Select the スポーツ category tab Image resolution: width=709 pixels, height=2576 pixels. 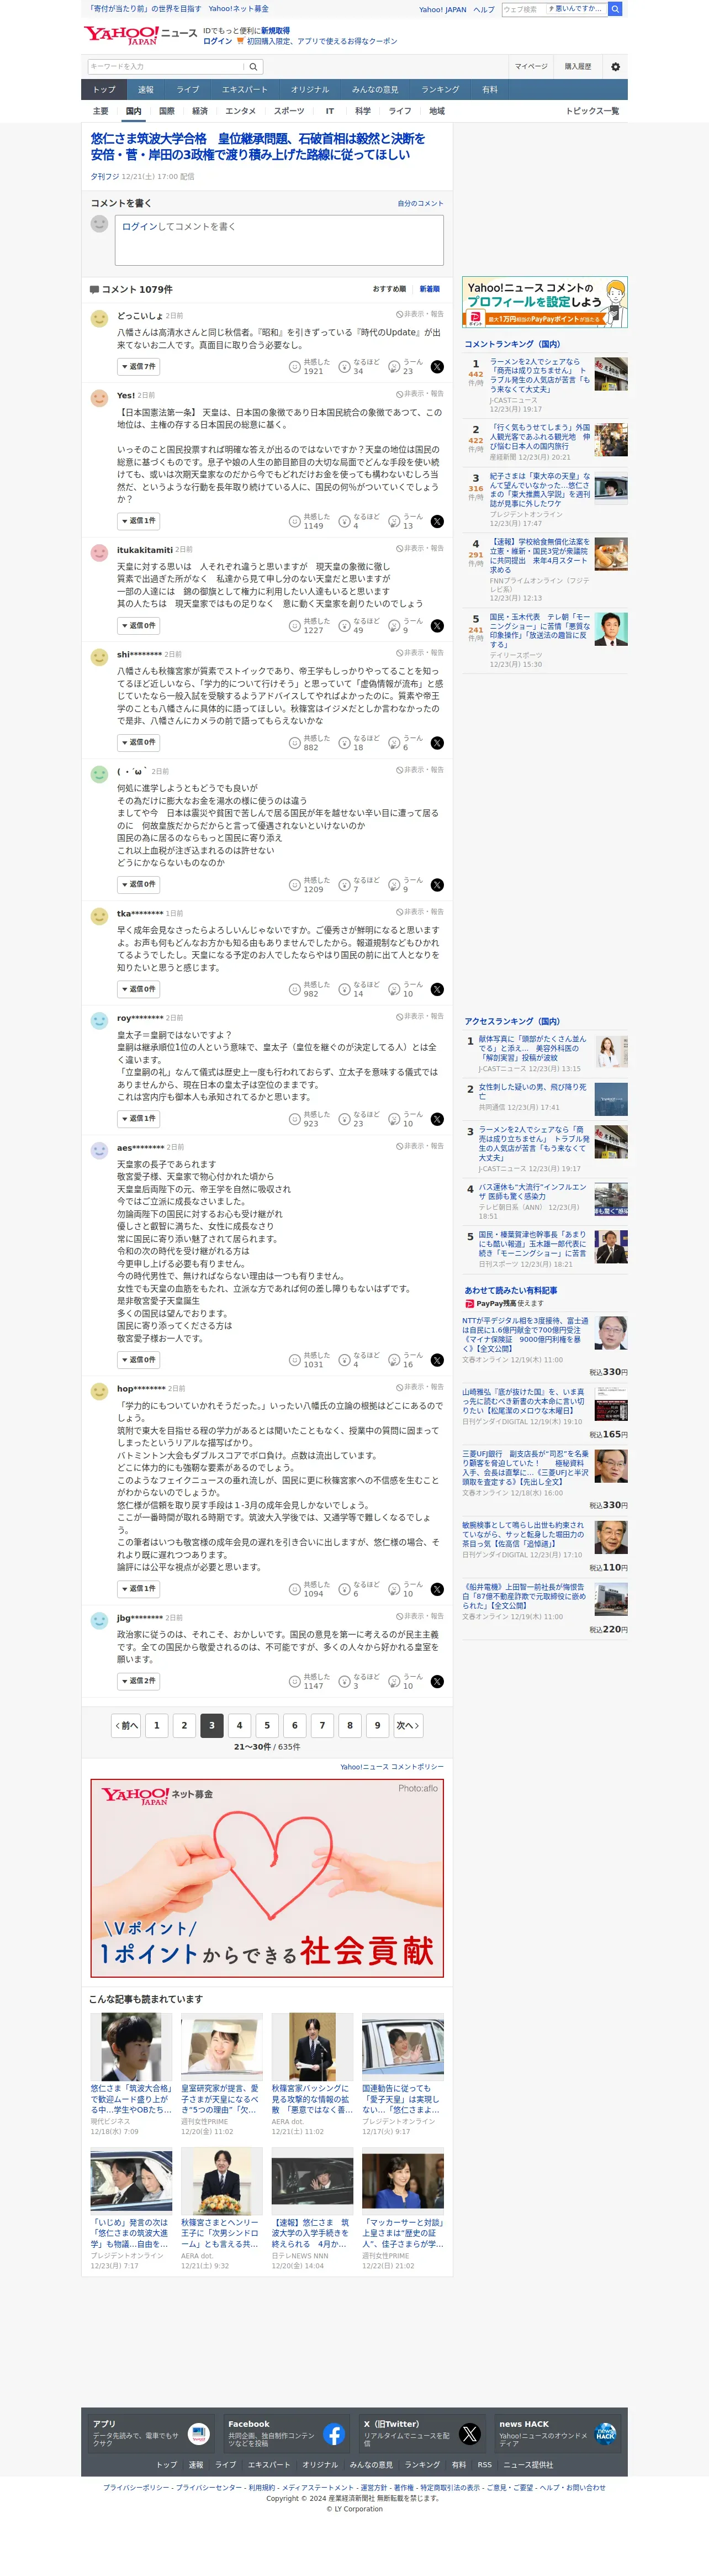289,111
